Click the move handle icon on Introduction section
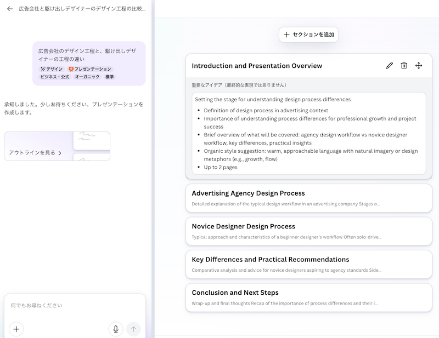This screenshot has height=338, width=439. (419, 66)
